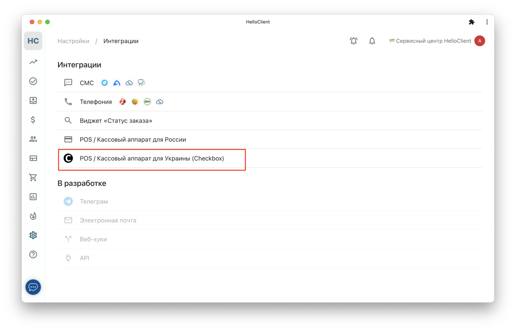Click the card icon beside POS России
Image resolution: width=516 pixels, height=331 pixels.
coord(68,140)
